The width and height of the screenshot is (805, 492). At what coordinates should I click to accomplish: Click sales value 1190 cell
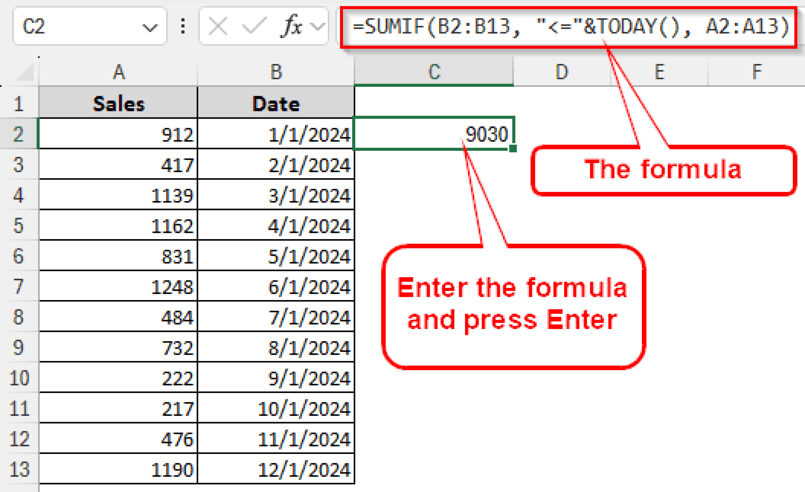[118, 469]
